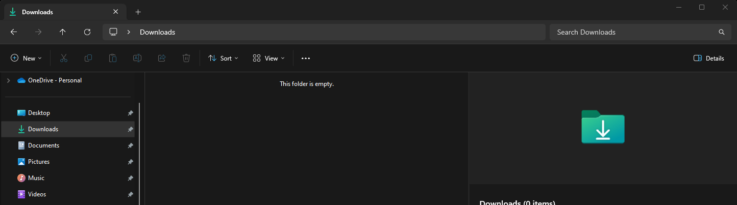Add a new tab with plus button
The width and height of the screenshot is (737, 205).
[138, 12]
